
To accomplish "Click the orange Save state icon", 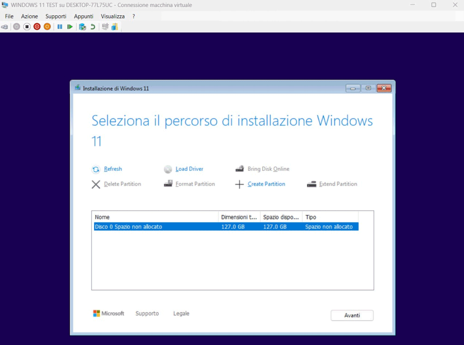I will (47, 26).
